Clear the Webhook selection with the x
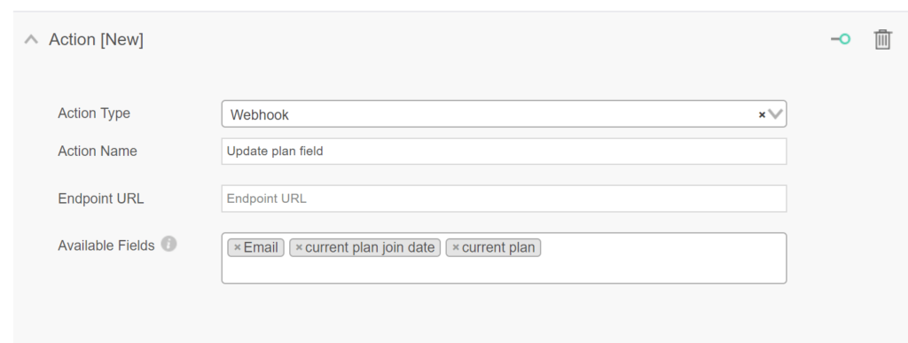The height and width of the screenshot is (343, 908). coord(762,114)
